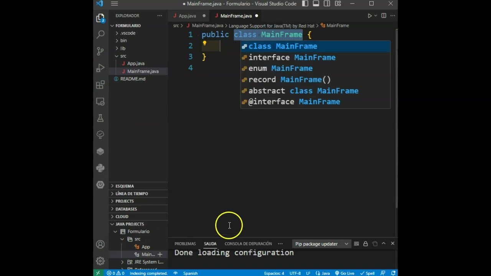Screen dimensions: 491x276
Task: Open the Explorer view in activity bar
Action: 101,18
